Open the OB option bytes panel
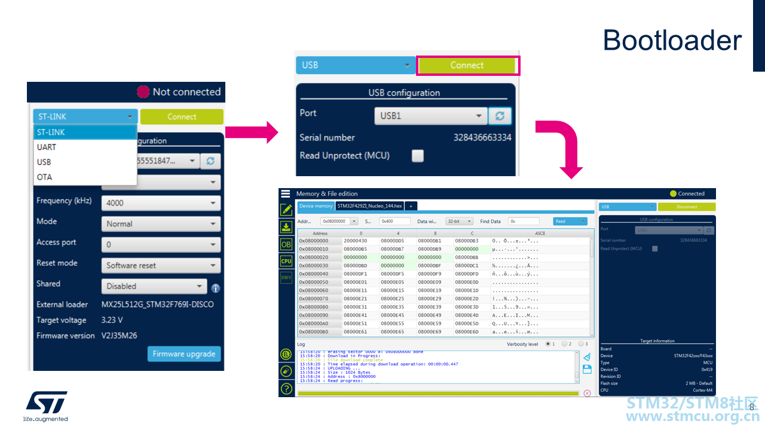This screenshot has height=430, width=765. click(x=286, y=244)
